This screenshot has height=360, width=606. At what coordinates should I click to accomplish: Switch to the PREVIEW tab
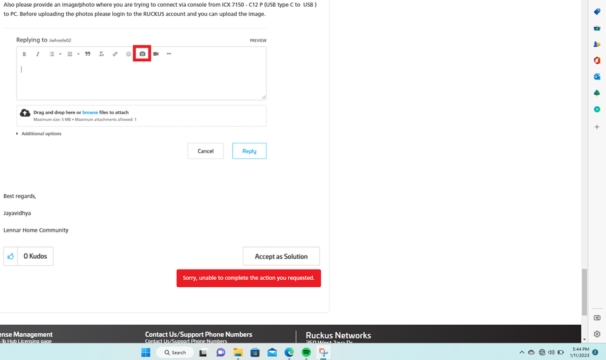258,41
